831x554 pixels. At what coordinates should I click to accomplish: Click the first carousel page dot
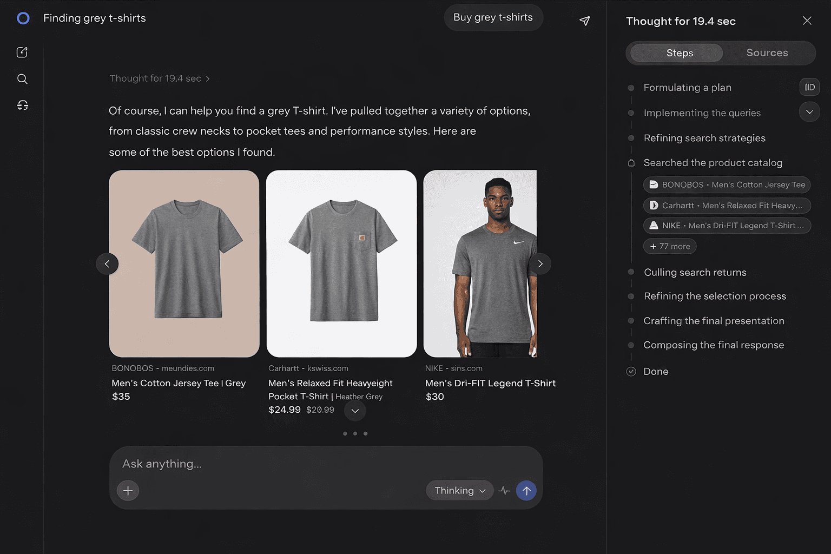click(345, 433)
